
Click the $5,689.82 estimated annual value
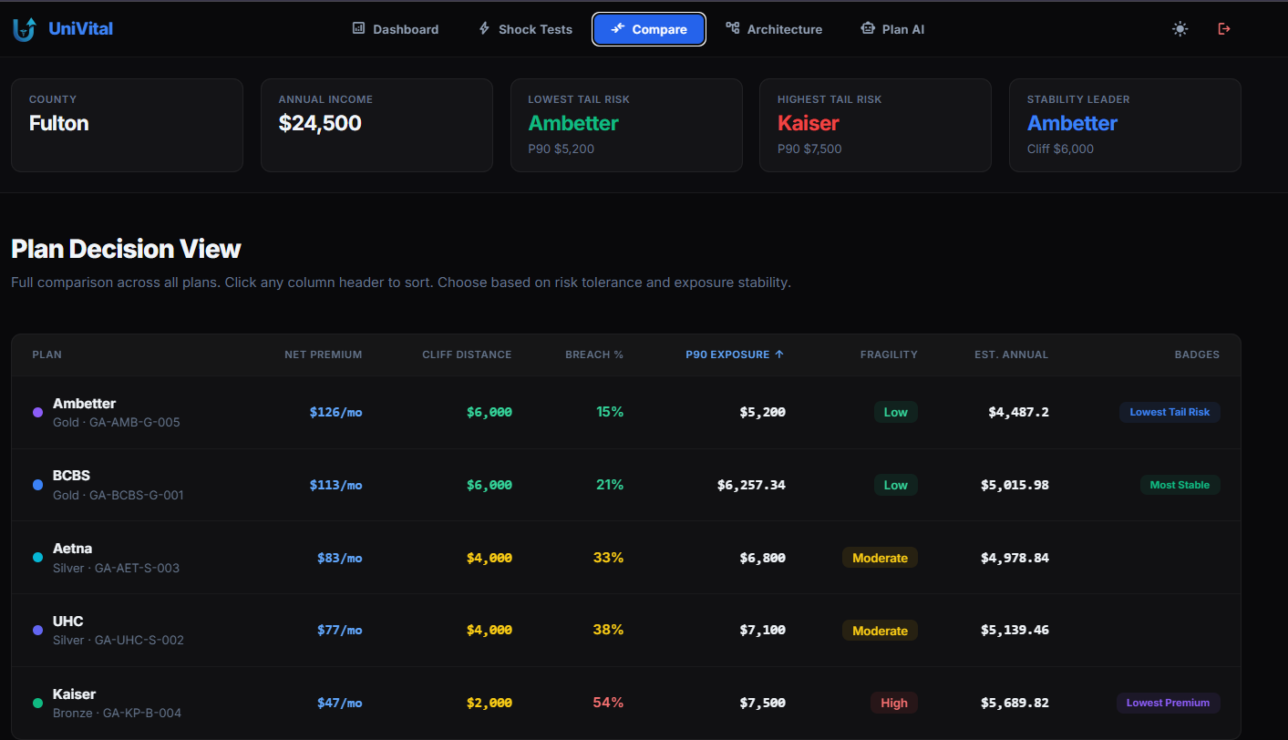pos(1015,703)
